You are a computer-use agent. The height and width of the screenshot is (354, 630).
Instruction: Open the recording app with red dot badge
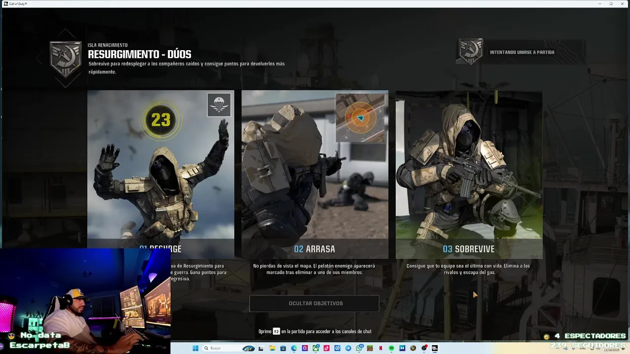[x=424, y=348]
